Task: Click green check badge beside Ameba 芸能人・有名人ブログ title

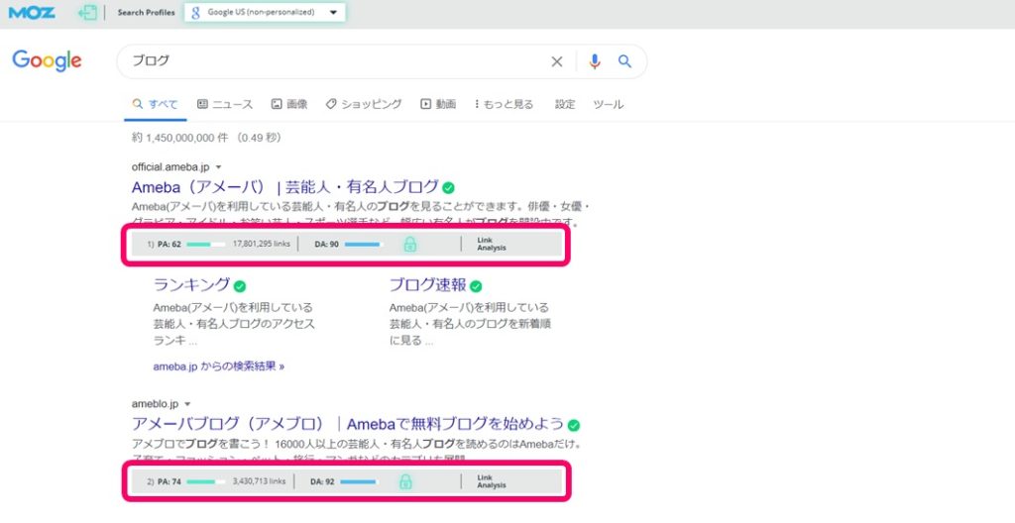Action: (449, 188)
